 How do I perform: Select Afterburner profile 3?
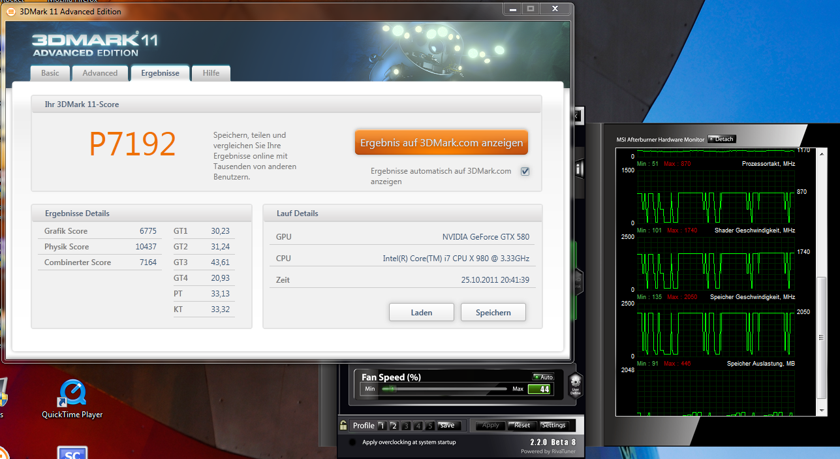click(x=406, y=426)
